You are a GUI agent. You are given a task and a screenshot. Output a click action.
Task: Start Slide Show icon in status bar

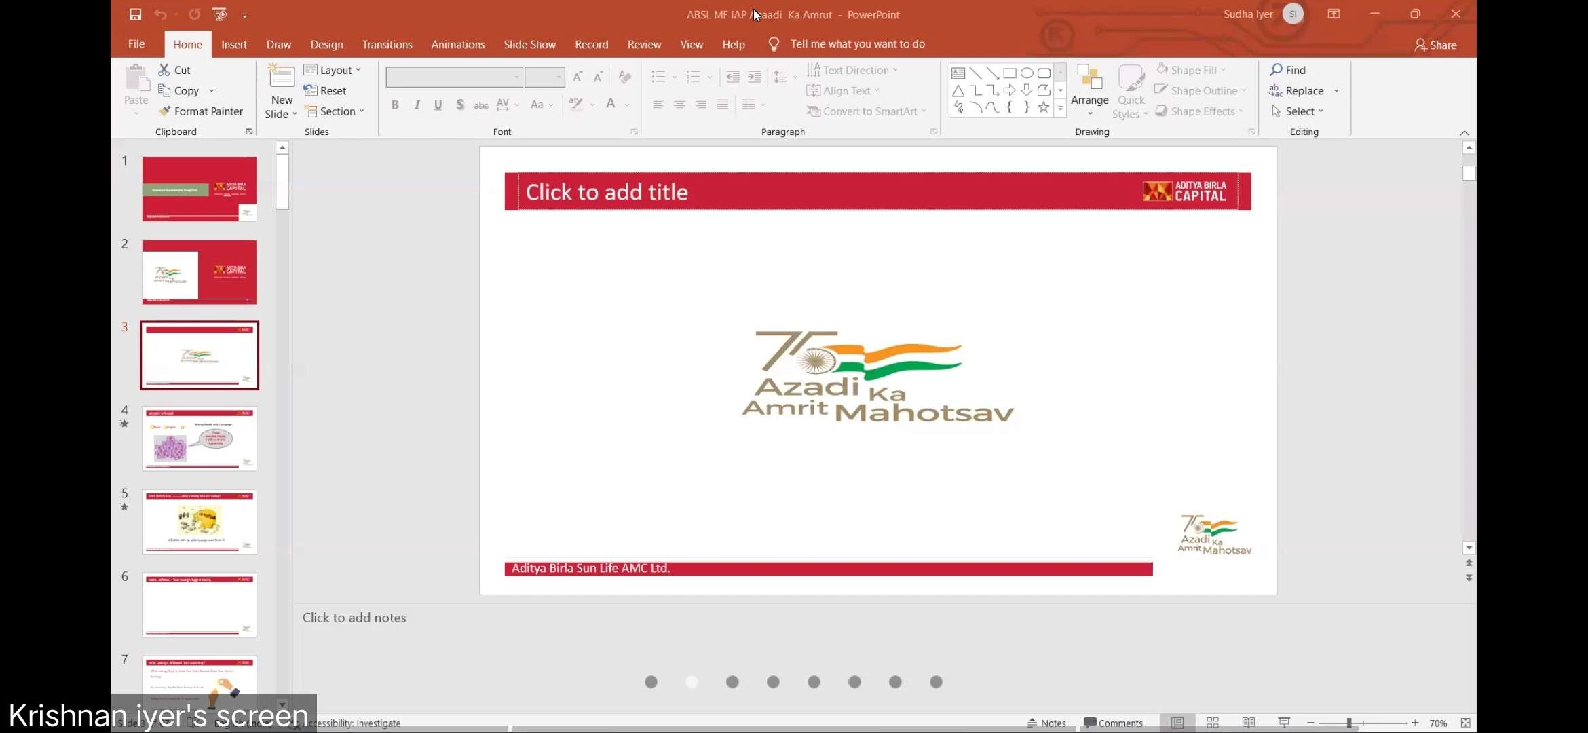tap(1283, 723)
